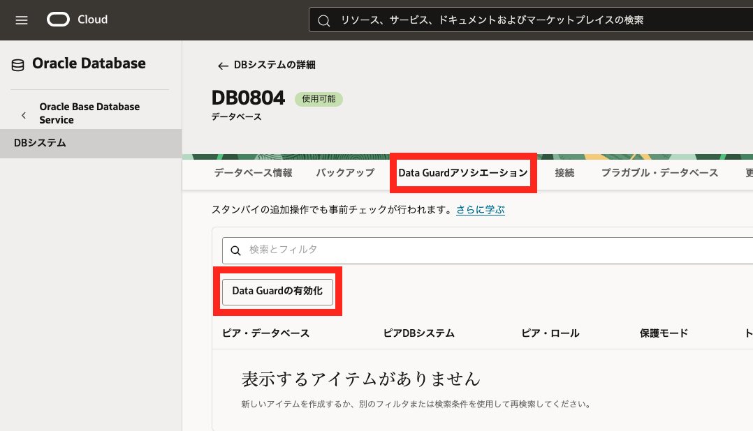
Task: Open the プラガブル・データベース tab
Action: click(659, 173)
